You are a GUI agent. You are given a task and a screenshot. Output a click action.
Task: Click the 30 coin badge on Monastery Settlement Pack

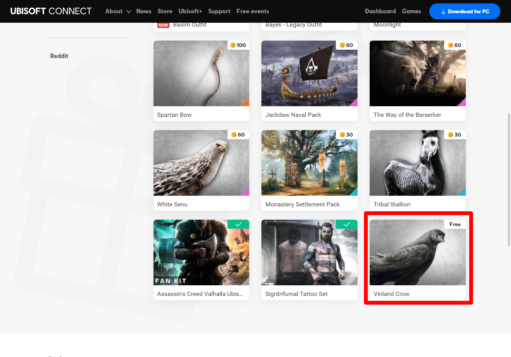[x=346, y=135]
